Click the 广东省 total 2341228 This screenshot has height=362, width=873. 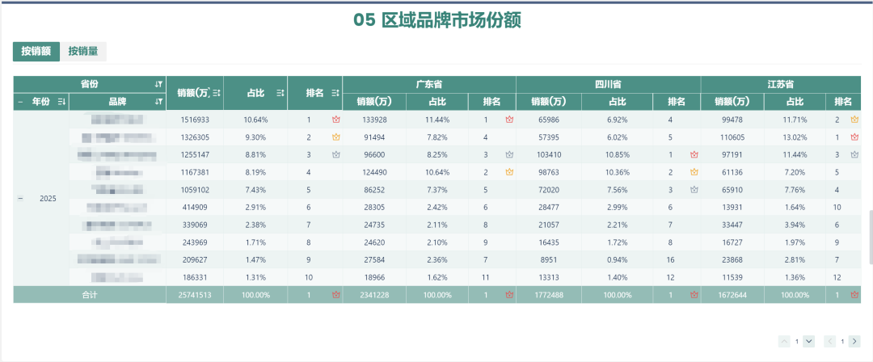(x=374, y=295)
